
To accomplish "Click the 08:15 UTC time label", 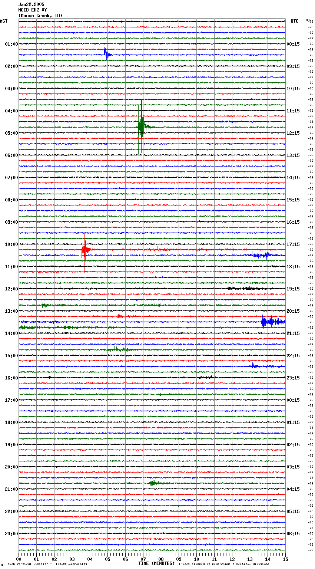I will click(x=293, y=44).
